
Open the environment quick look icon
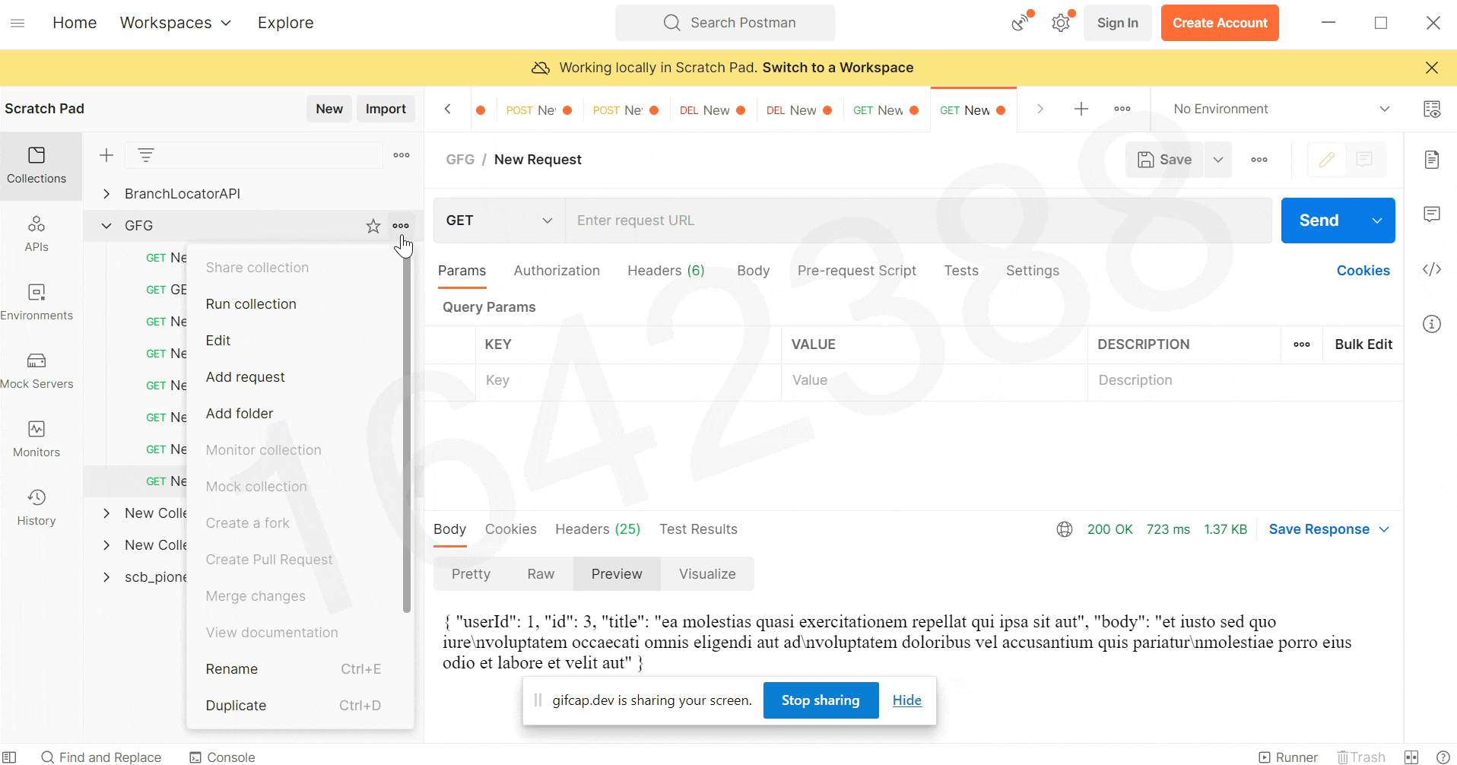pos(1432,109)
